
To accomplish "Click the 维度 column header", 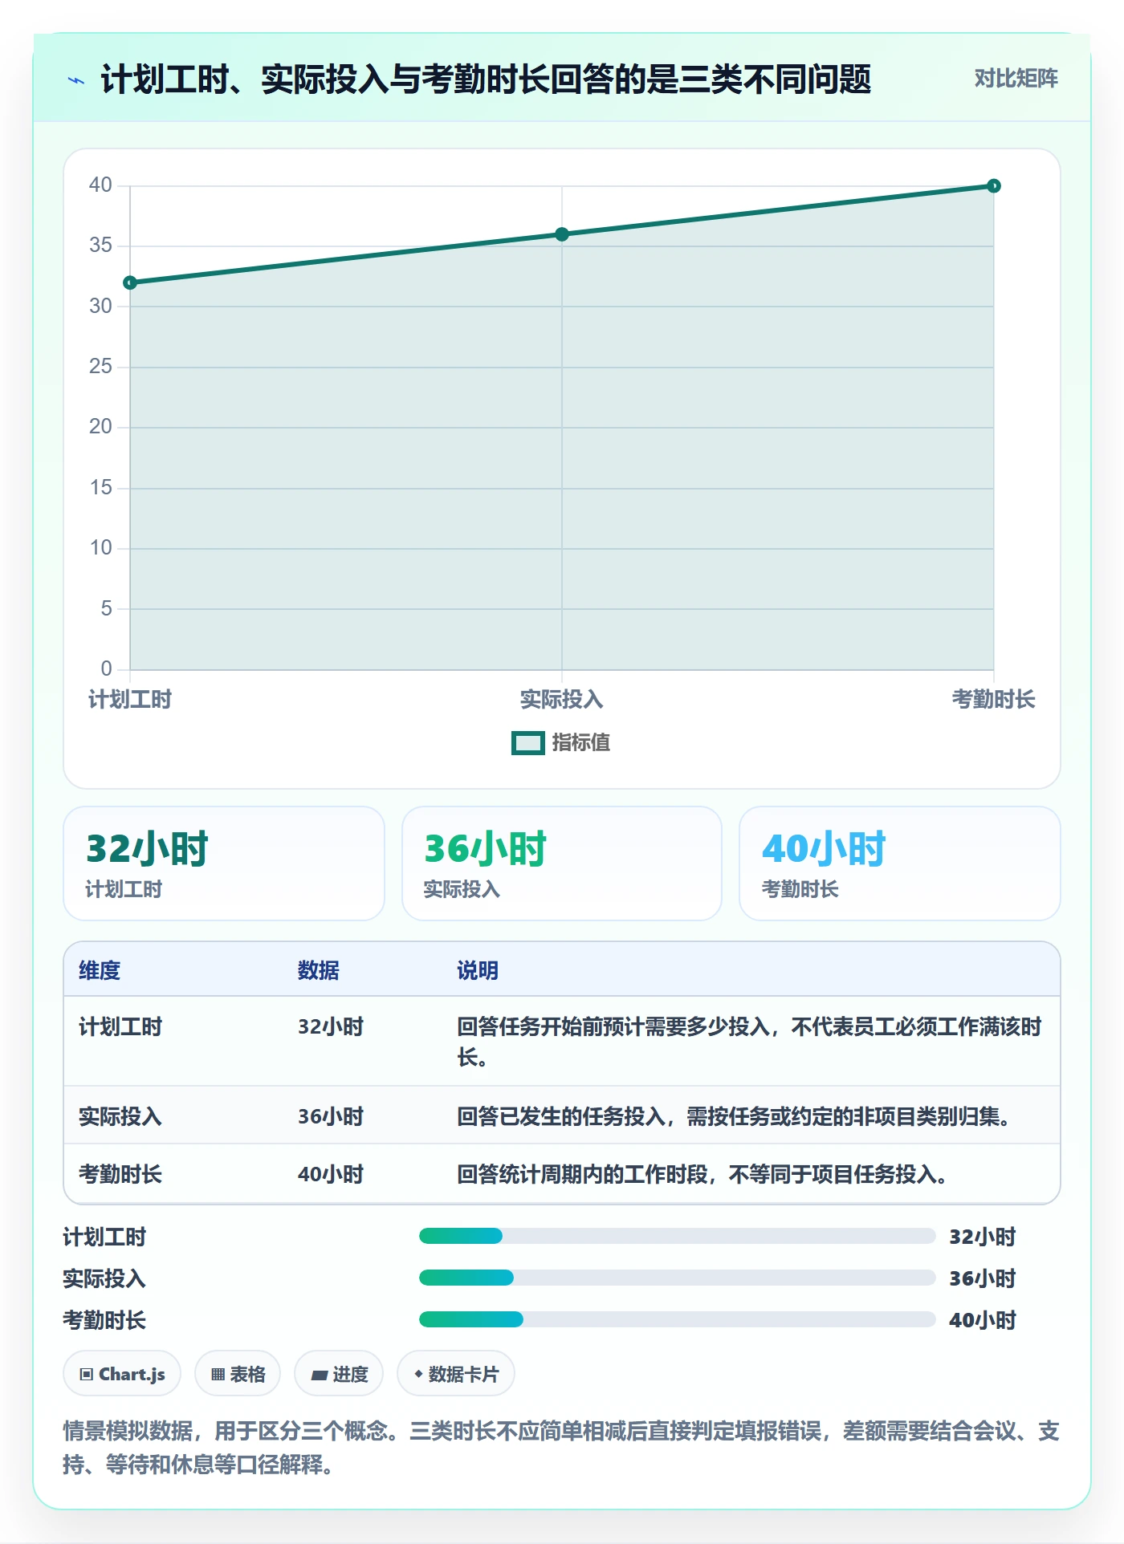I will [100, 970].
